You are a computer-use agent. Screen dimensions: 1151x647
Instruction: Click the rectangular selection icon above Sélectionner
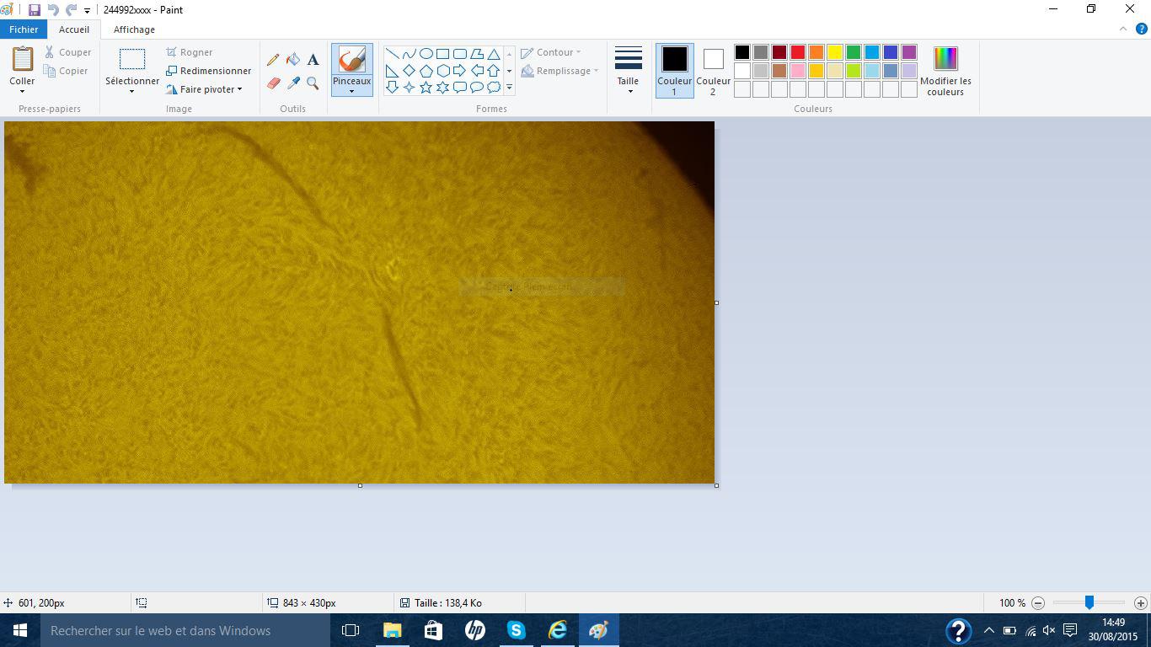132,59
